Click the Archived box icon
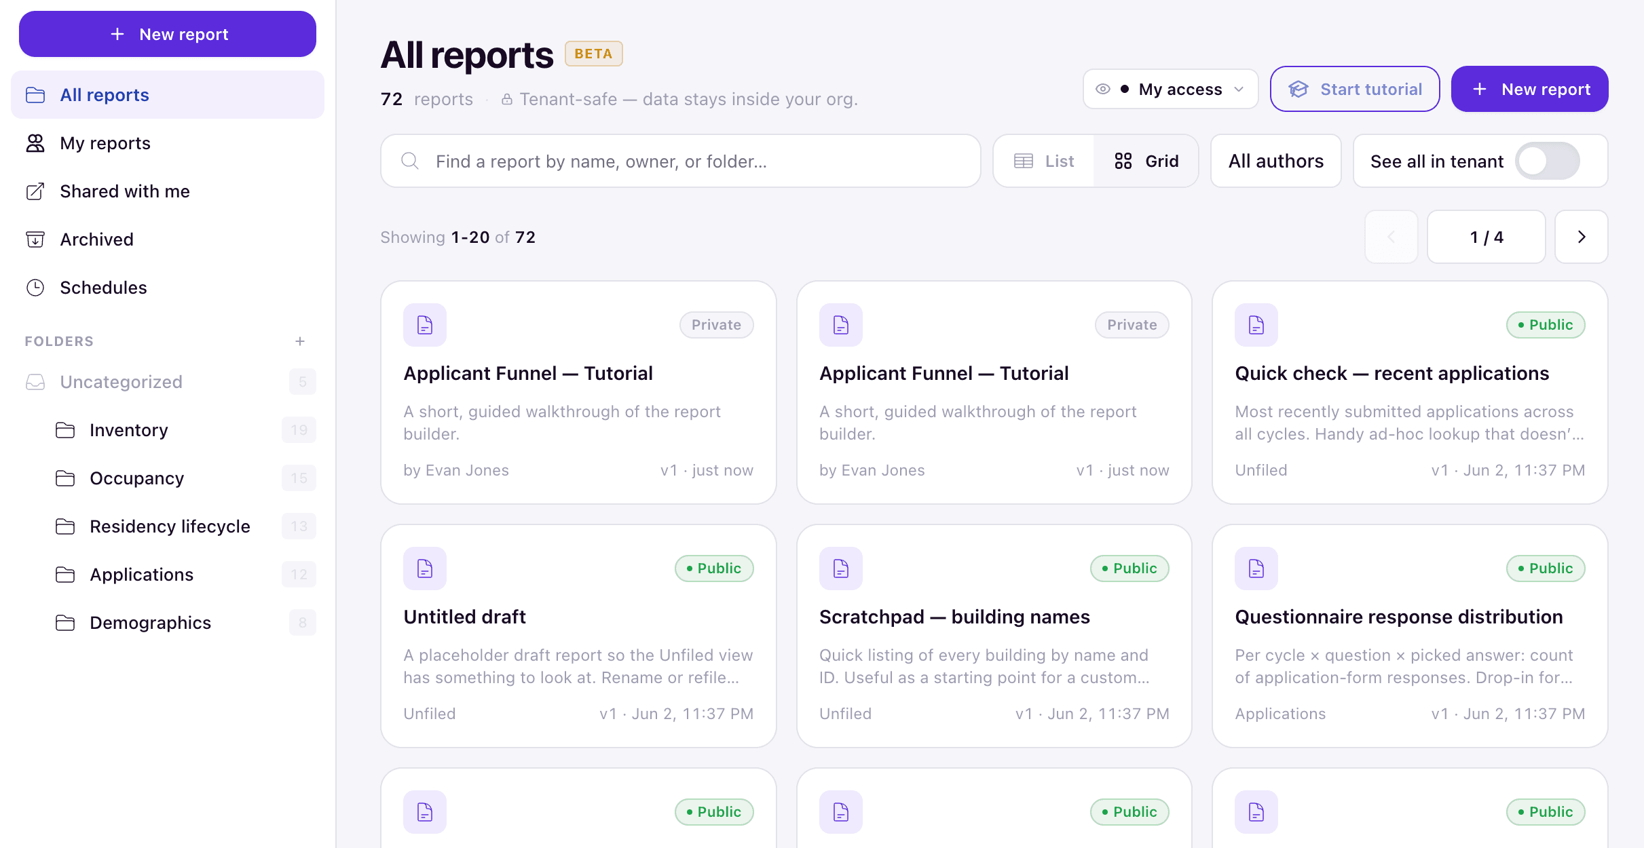Screen dimensions: 1644x848 coord(35,239)
